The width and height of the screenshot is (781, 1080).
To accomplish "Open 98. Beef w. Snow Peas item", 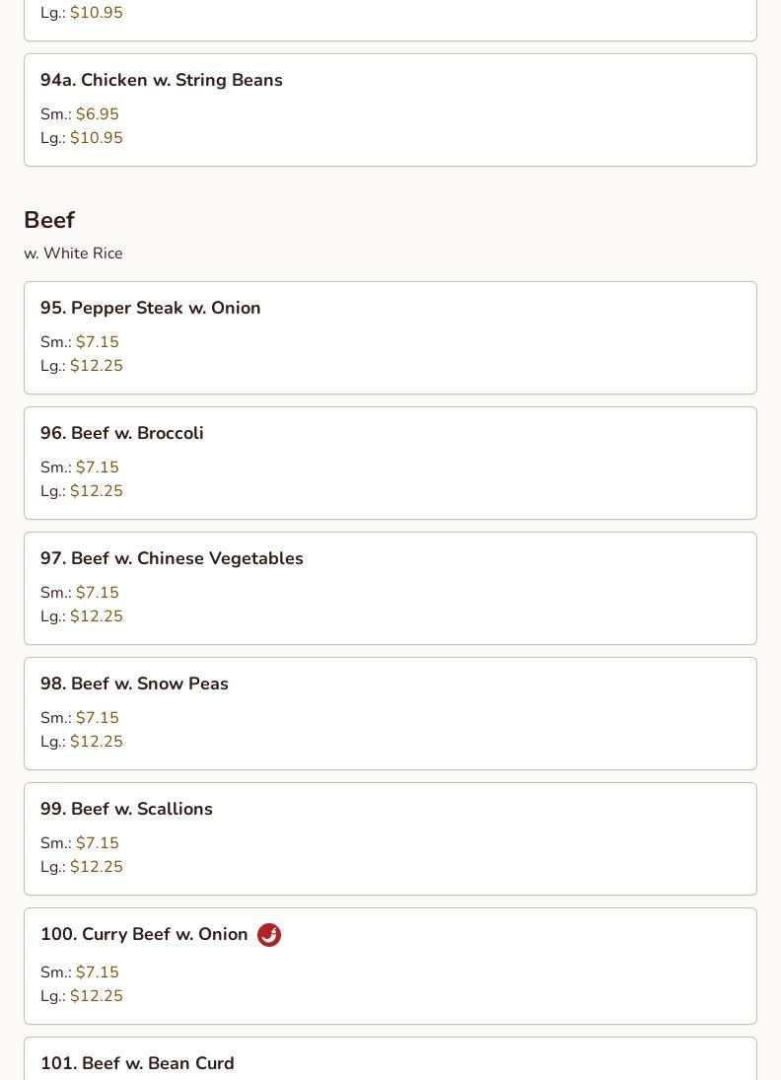I will 390,713.
